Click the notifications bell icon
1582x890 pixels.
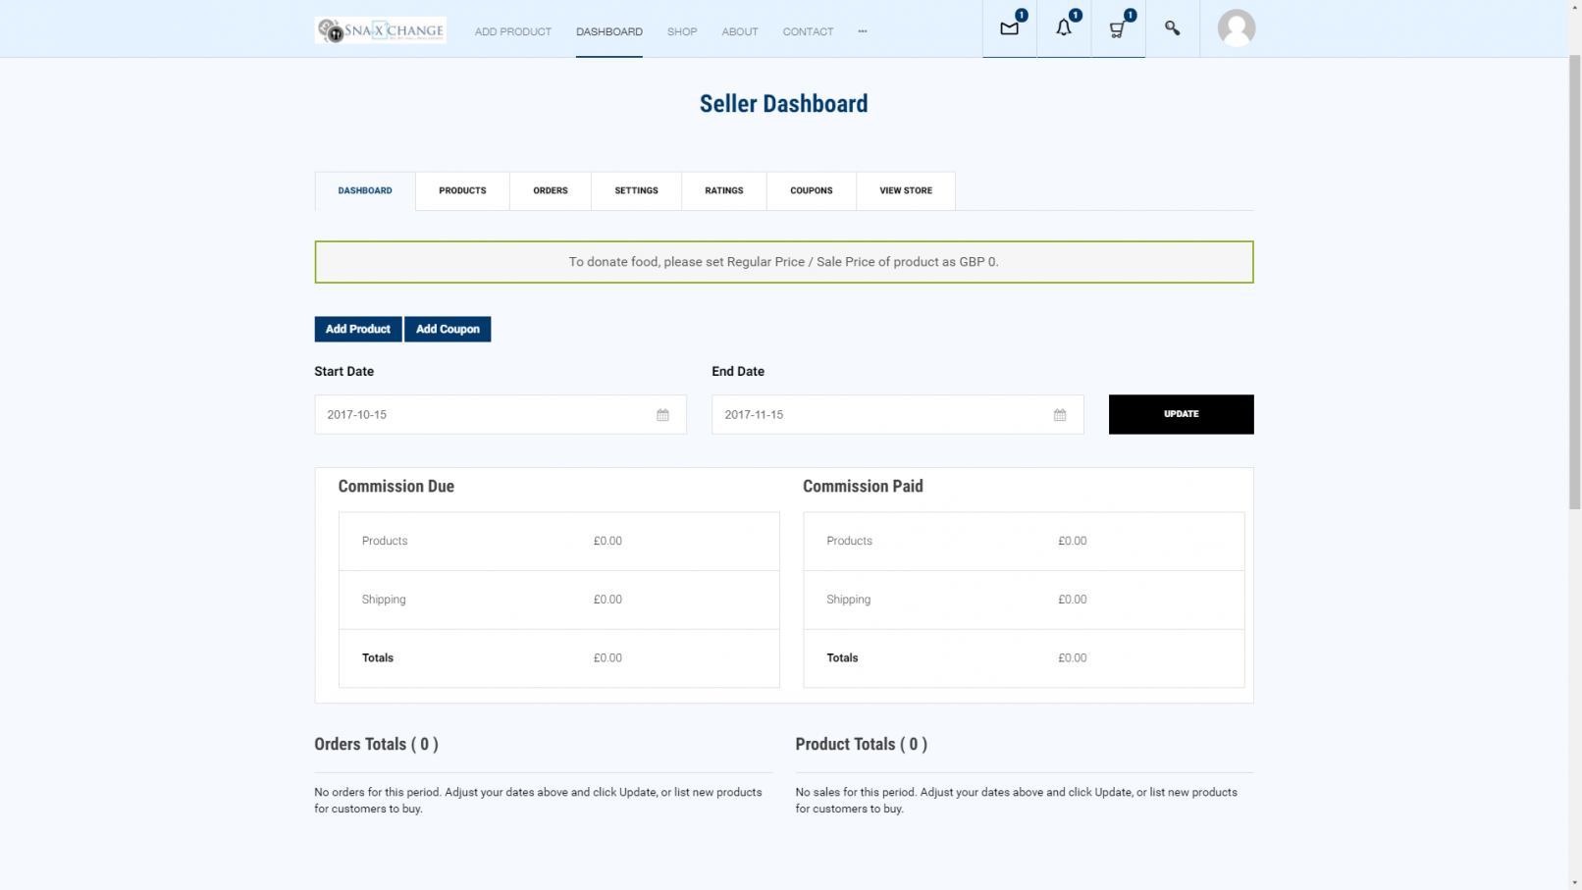[x=1063, y=28]
